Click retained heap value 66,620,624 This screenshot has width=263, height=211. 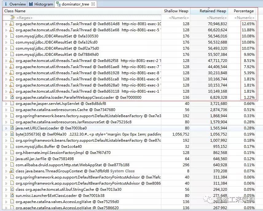pyautogui.click(x=218, y=30)
